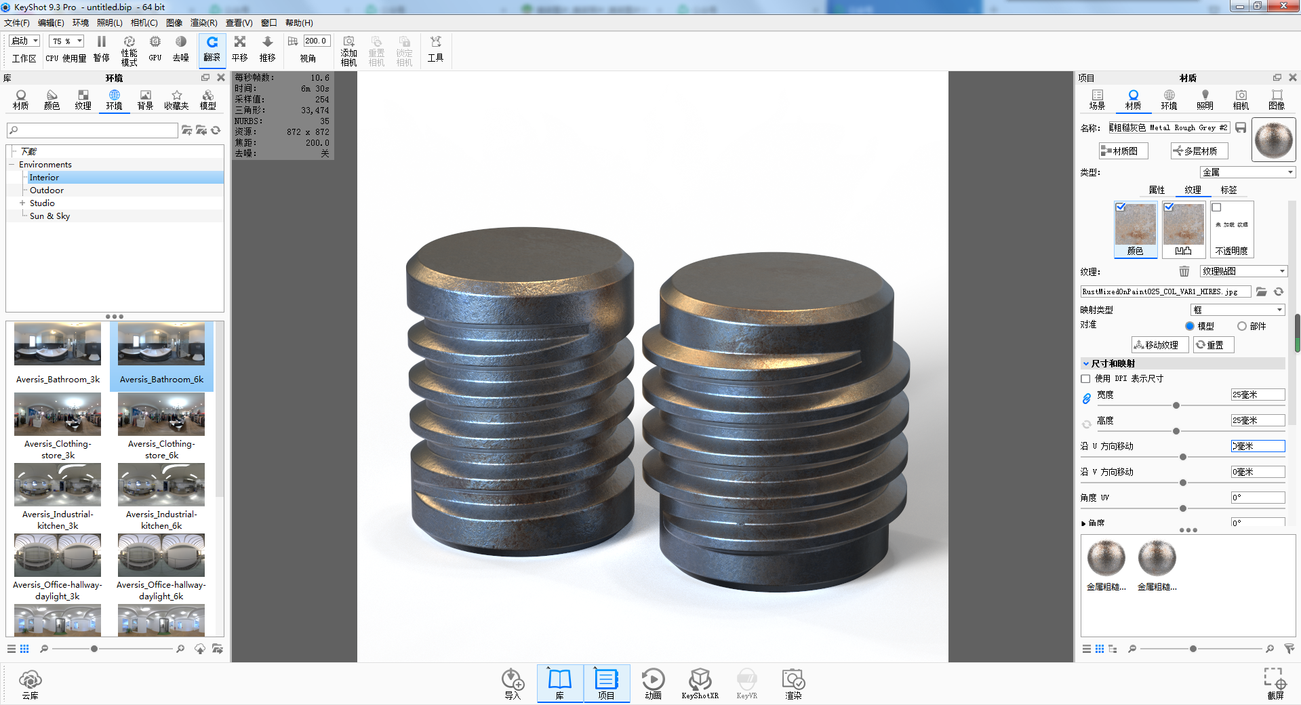1301x705 pixels.
Task: Toggle the library (库) panel
Action: point(560,684)
